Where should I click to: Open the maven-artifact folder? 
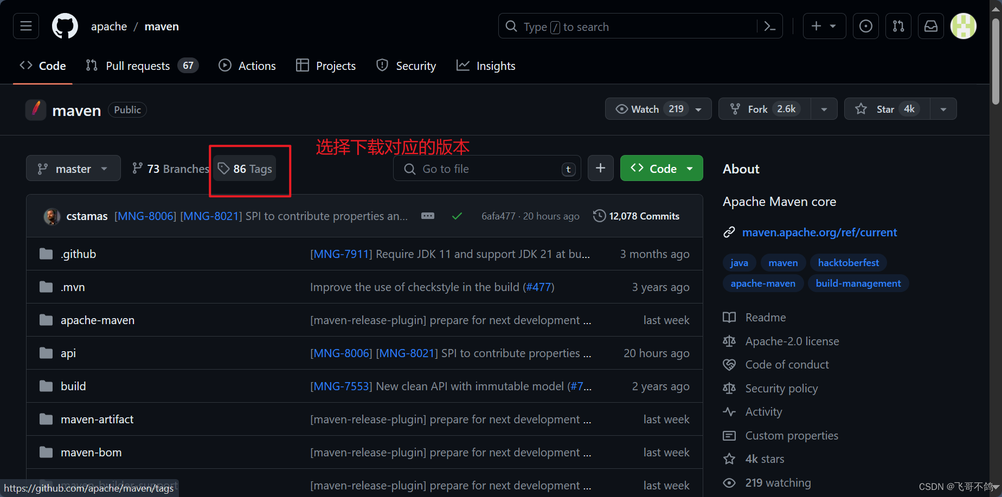point(97,419)
